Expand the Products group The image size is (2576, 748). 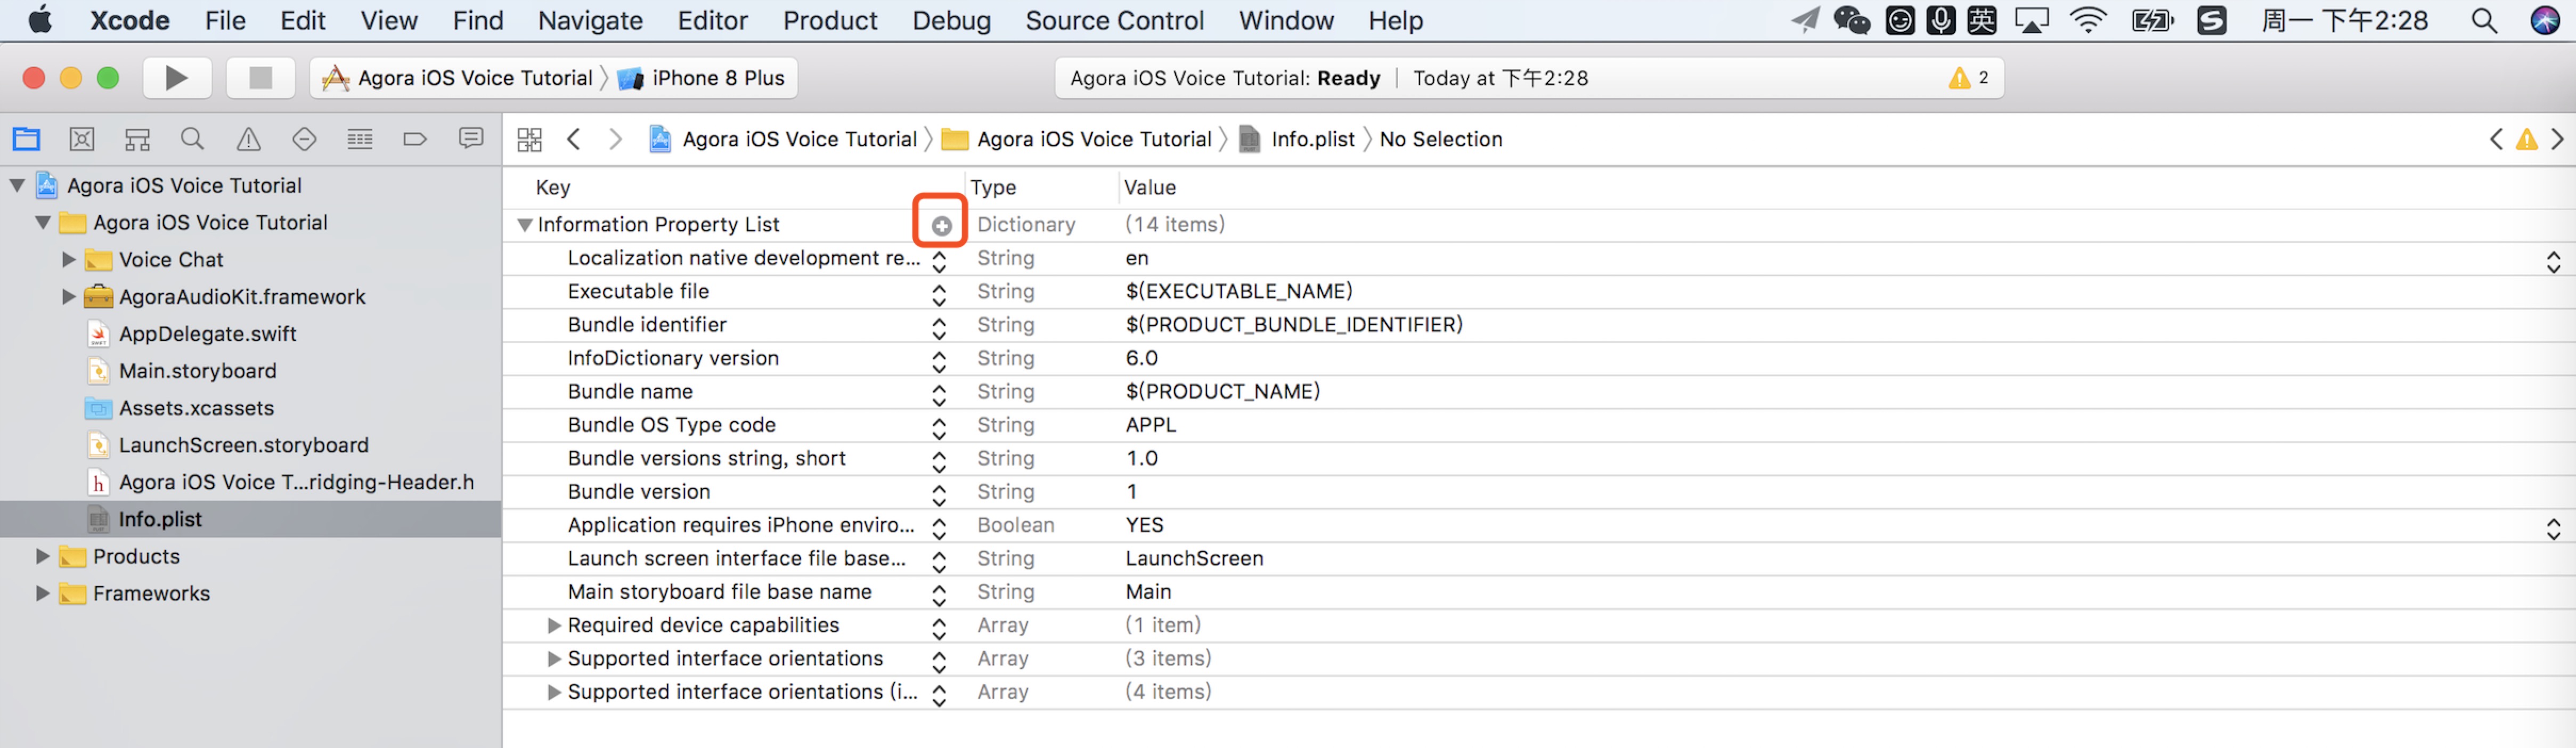43,556
